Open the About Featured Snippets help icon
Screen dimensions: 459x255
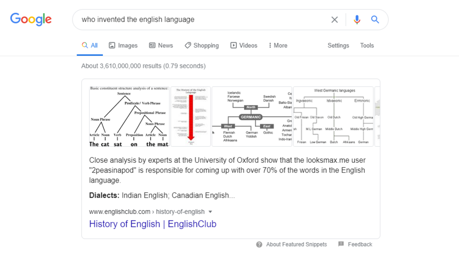tap(259, 244)
